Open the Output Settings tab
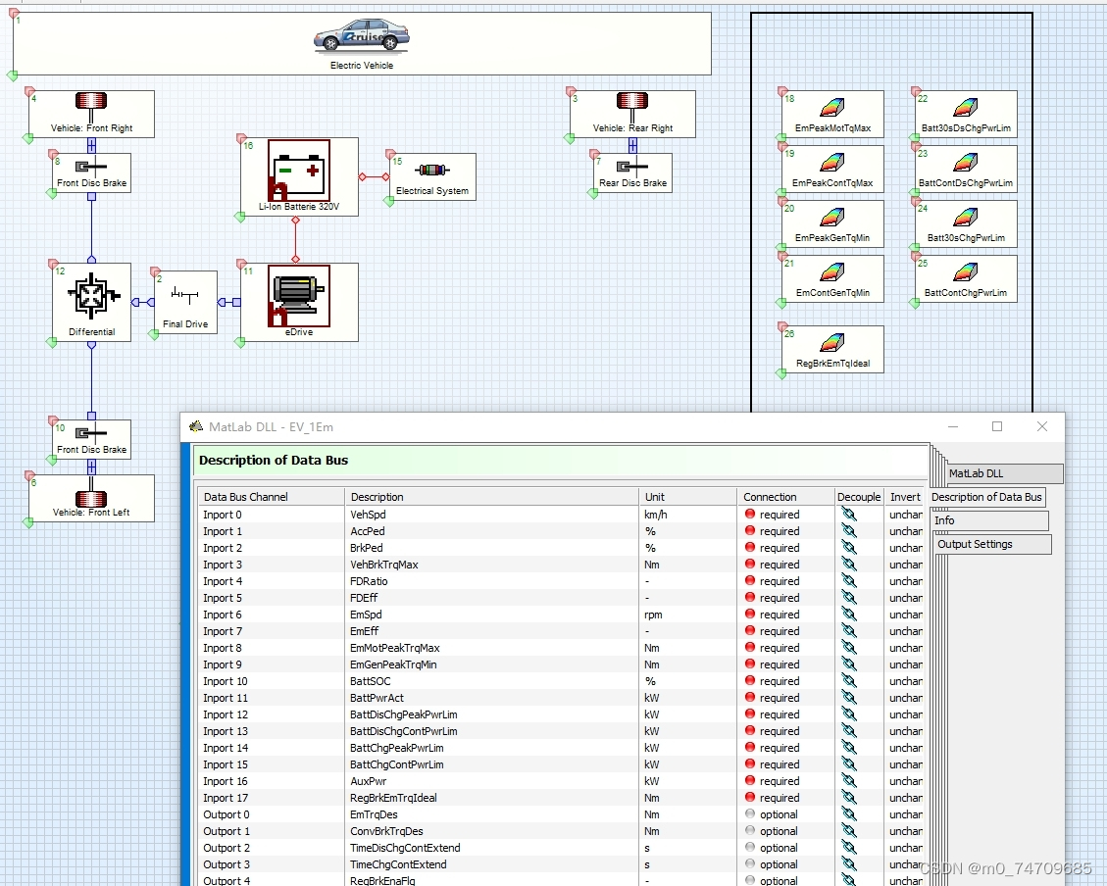Viewport: 1107px width, 886px height. (x=993, y=544)
